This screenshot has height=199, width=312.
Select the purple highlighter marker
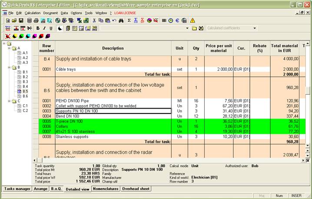coord(48,36)
